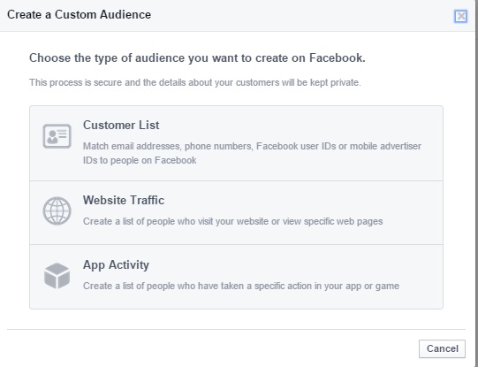Image resolution: width=478 pixels, height=367 pixels.
Task: Click the Cancel button
Action: point(442,348)
